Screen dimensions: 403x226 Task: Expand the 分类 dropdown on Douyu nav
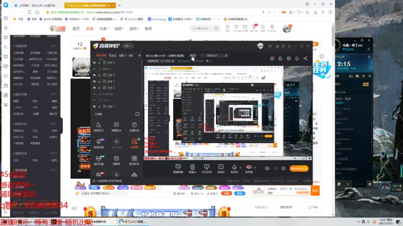104,29
